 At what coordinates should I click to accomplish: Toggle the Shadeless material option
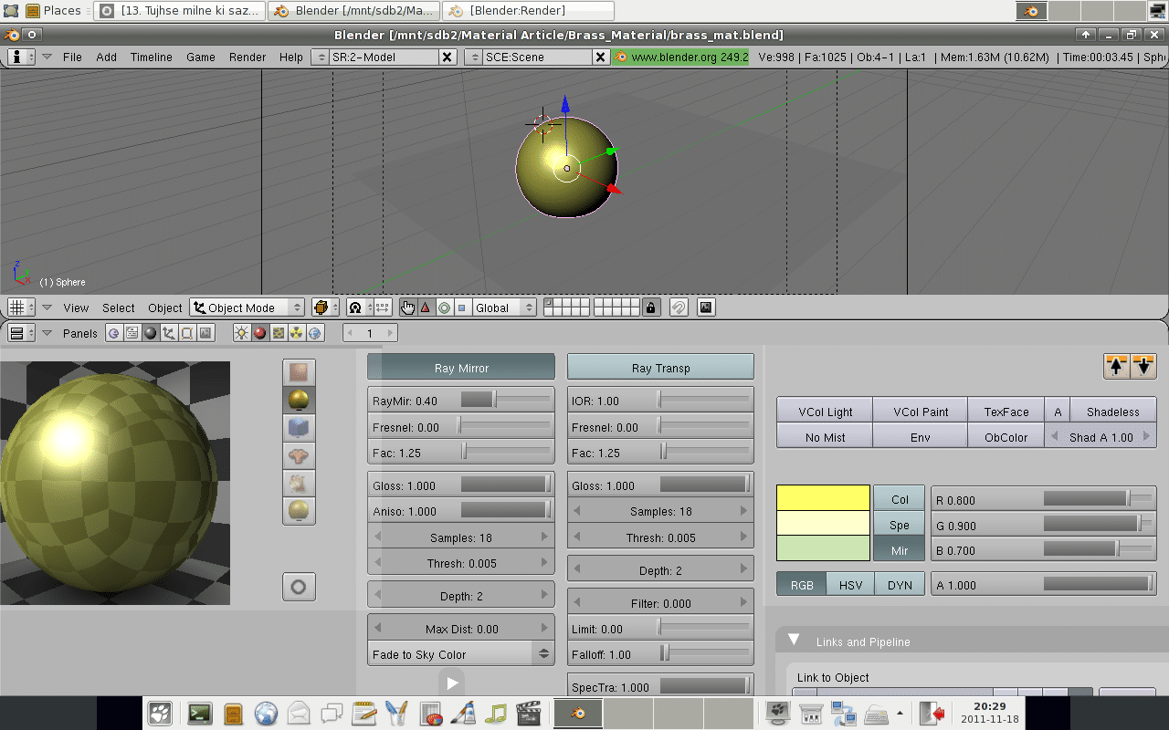click(x=1112, y=412)
